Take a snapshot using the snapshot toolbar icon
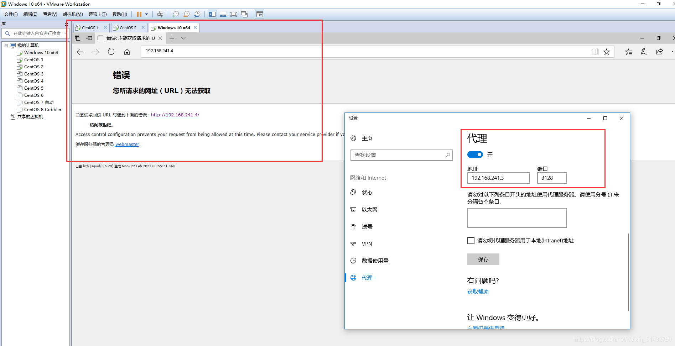Screen dimensions: 675x346 (175, 14)
